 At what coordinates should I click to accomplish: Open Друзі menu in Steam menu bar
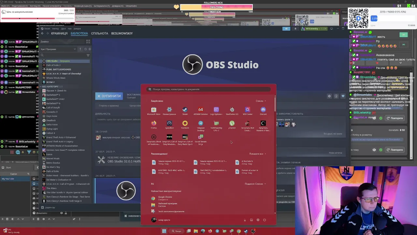(63, 28)
